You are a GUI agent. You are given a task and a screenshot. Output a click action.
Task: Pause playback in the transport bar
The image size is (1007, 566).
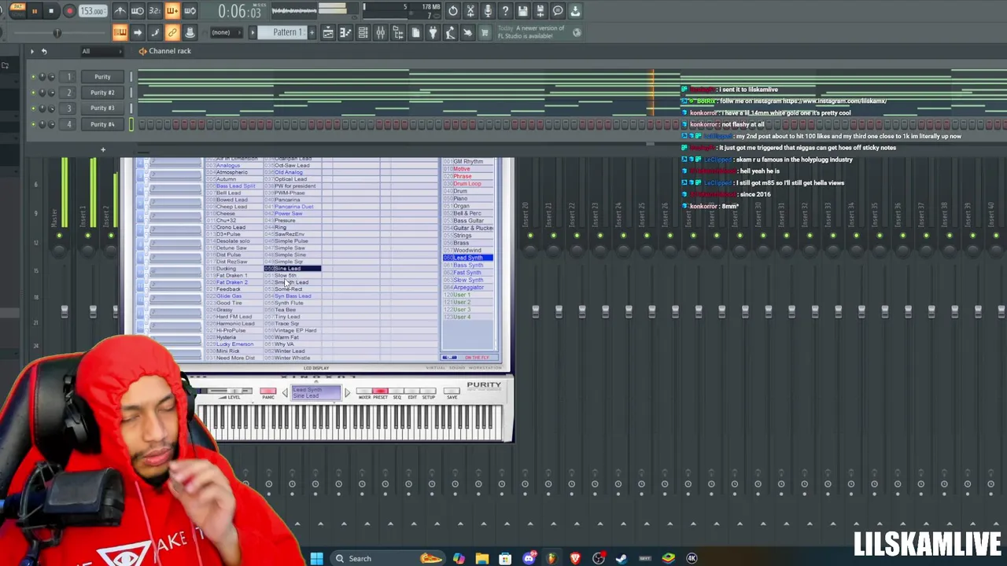tap(35, 11)
